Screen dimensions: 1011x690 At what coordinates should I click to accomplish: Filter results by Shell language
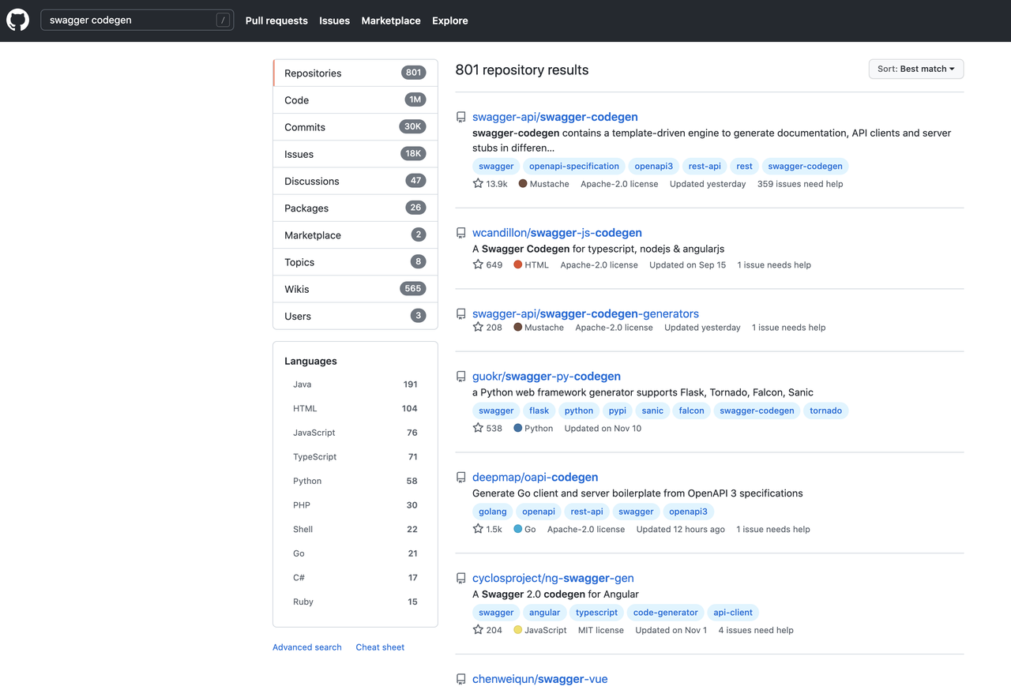[x=355, y=529]
